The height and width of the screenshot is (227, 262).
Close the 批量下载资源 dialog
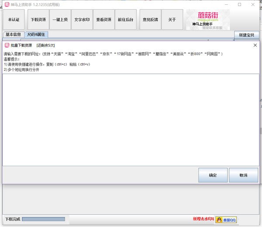tap(255, 45)
